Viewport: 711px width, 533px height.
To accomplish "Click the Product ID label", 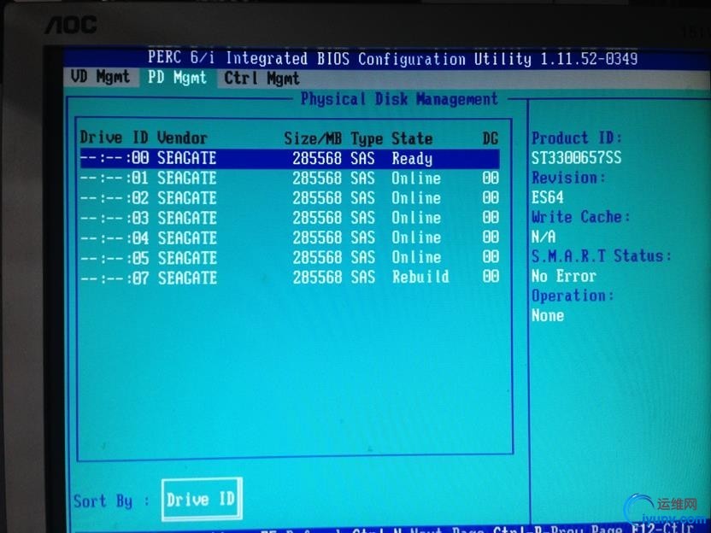I will pos(577,138).
